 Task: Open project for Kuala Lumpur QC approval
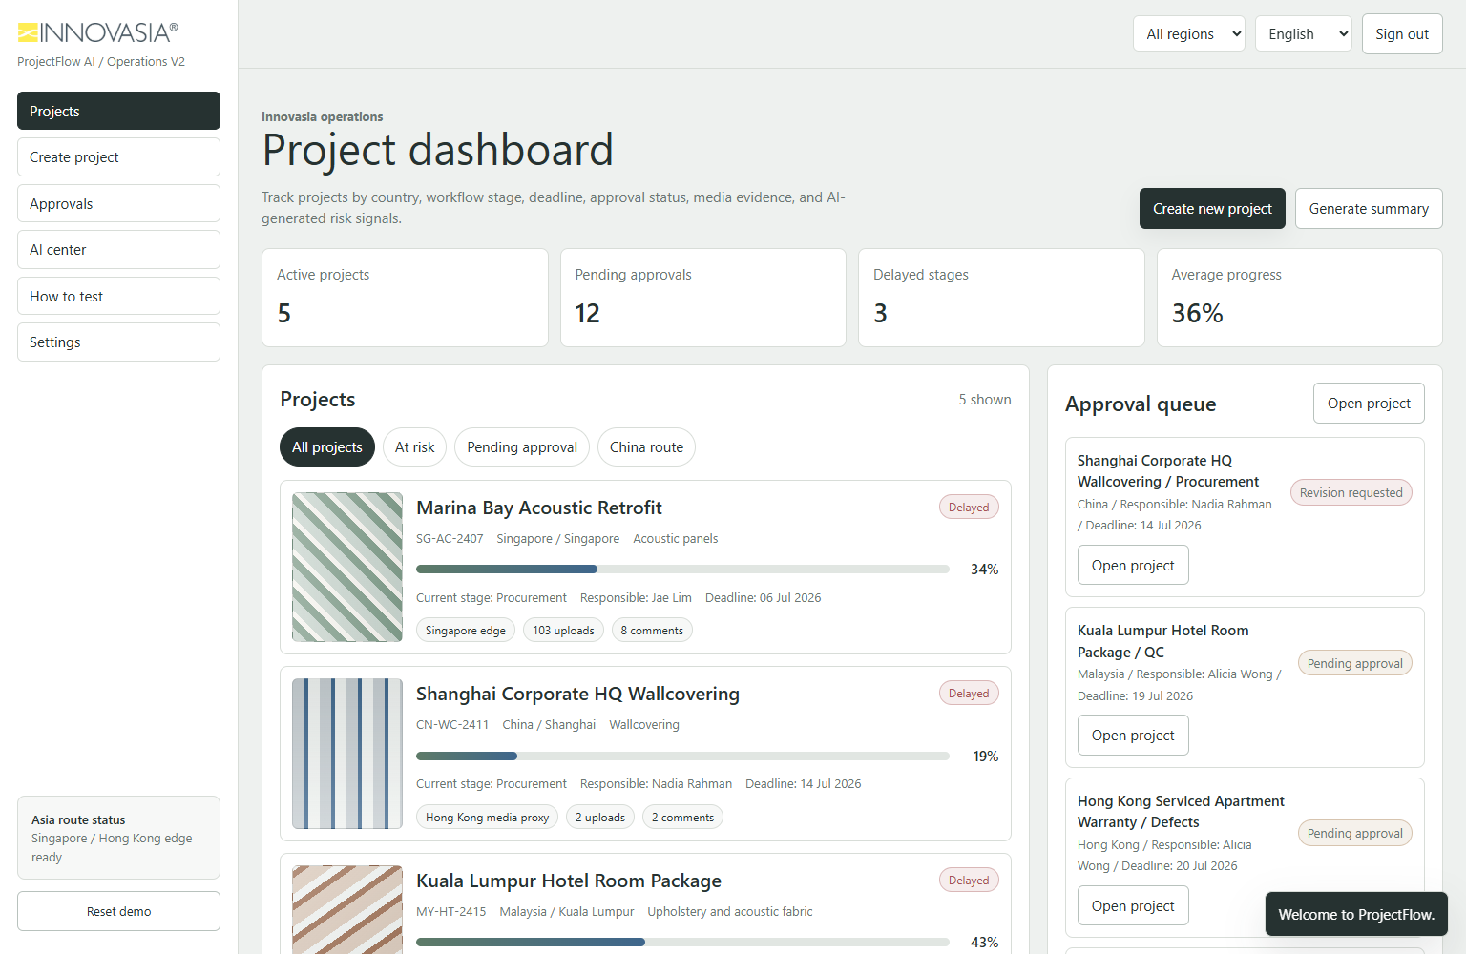[x=1133, y=735]
